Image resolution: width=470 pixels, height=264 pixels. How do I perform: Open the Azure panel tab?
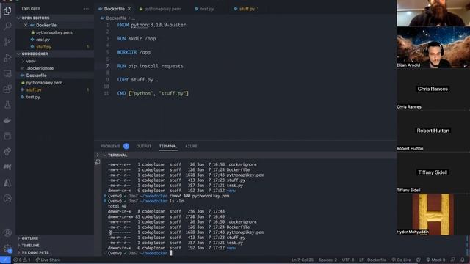click(191, 146)
